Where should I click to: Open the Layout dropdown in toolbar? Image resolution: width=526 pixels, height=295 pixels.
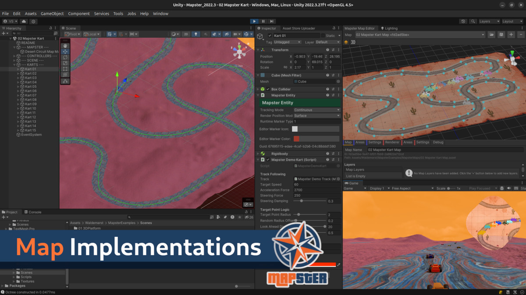click(513, 21)
